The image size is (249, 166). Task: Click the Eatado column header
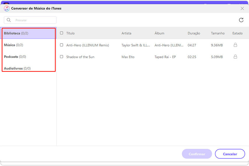pyautogui.click(x=237, y=33)
